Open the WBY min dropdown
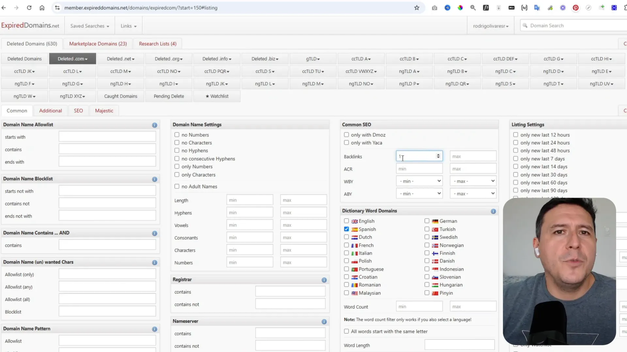The image size is (627, 352). pos(419,181)
